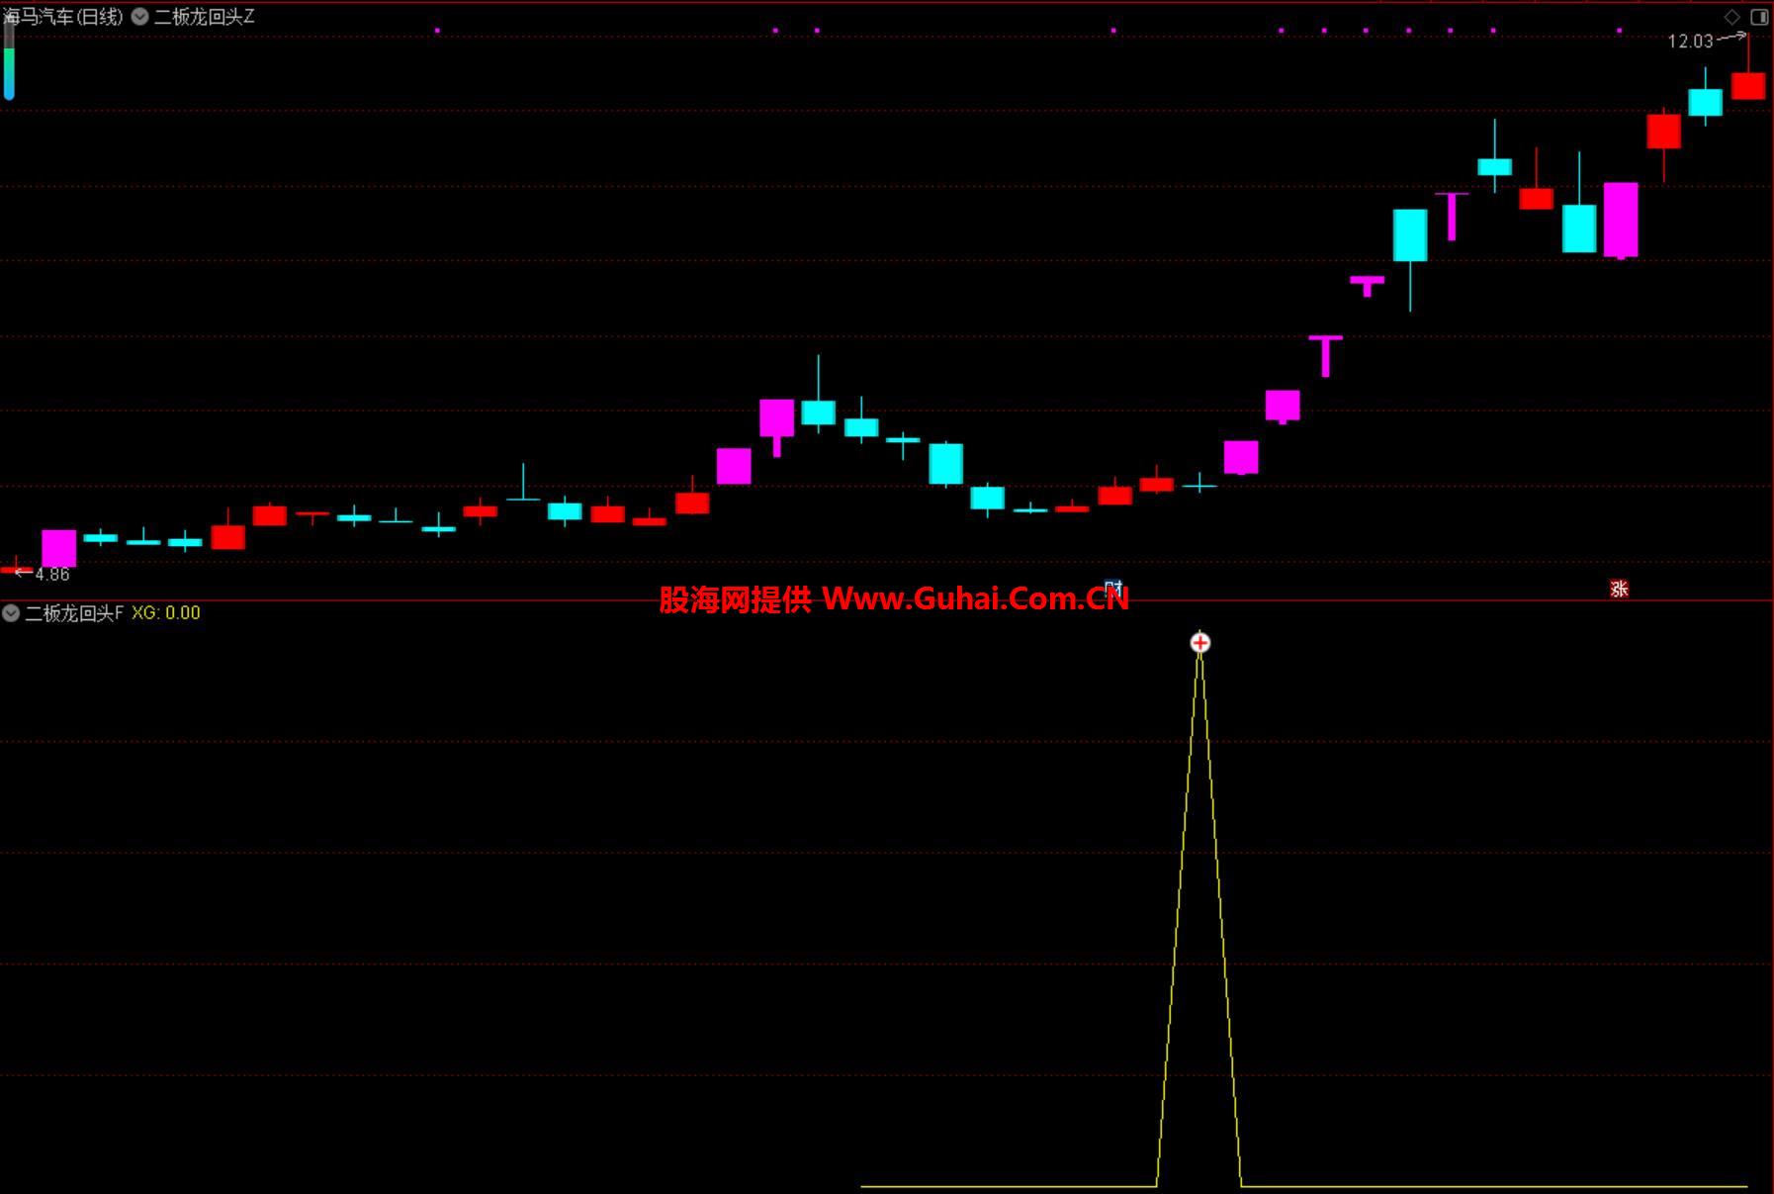Viewport: 1774px width, 1194px height.
Task: Click the 12.03 high price arrow
Action: pyautogui.click(x=1730, y=39)
